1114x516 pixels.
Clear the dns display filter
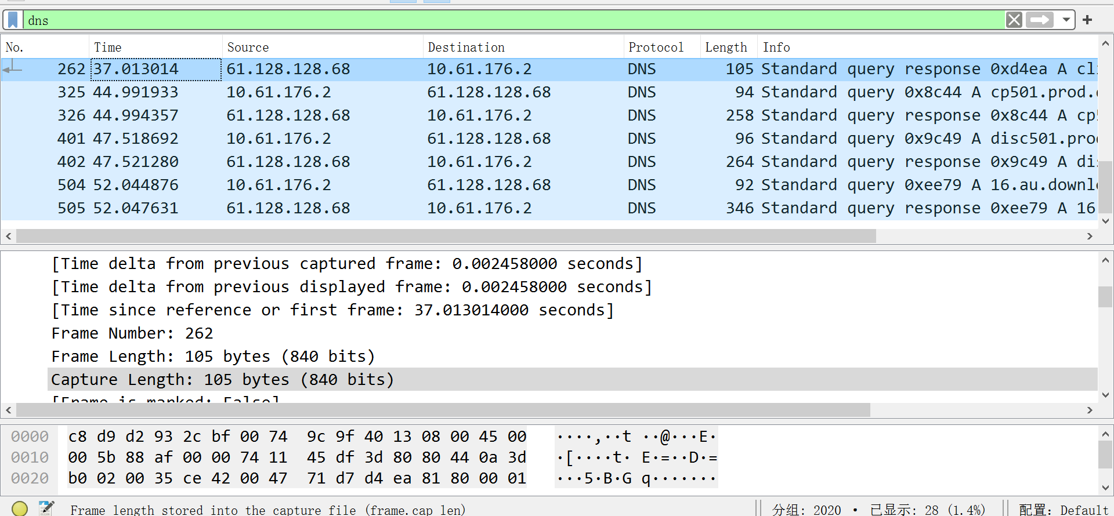(x=1014, y=20)
